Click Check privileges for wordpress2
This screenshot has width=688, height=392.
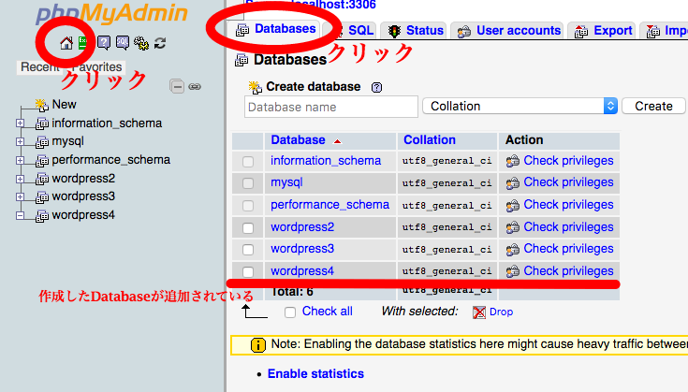pyautogui.click(x=568, y=226)
